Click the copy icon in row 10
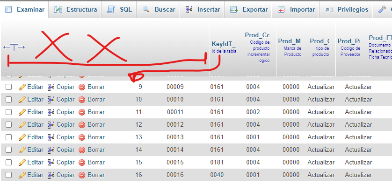Viewport: 392px width, 184px height. pos(51,99)
